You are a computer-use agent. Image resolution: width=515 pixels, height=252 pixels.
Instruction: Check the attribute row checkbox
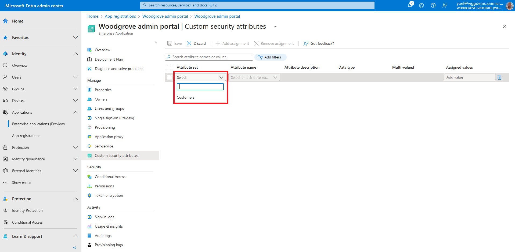[x=170, y=77]
